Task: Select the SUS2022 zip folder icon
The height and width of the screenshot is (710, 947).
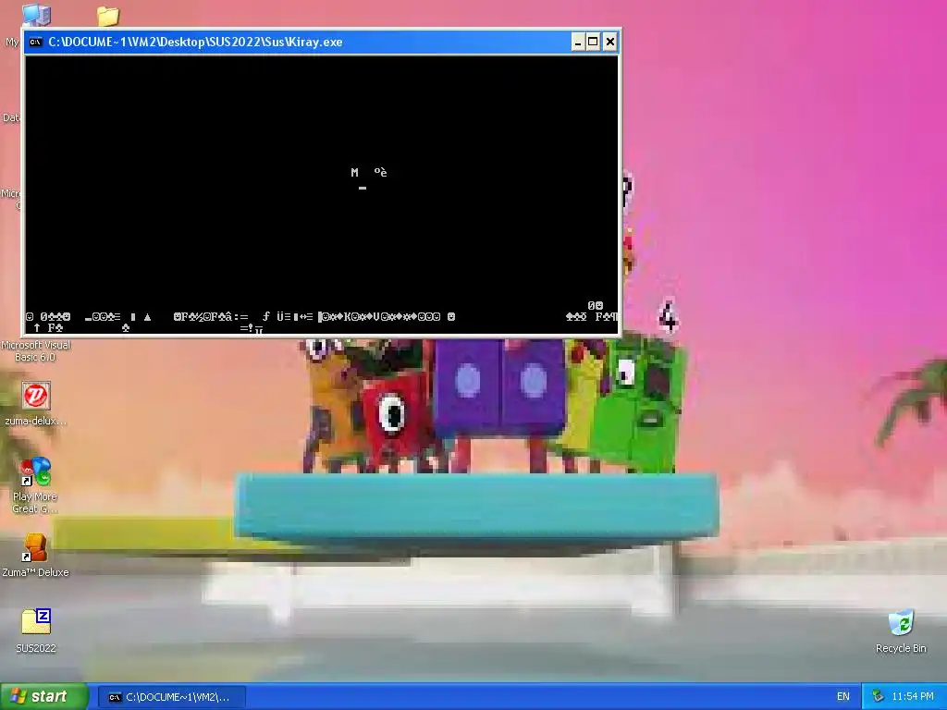Action: (36, 621)
